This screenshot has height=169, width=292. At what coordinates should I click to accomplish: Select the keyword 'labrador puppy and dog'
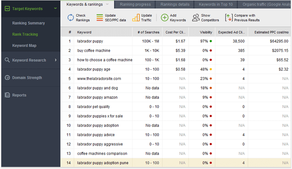[98, 88]
